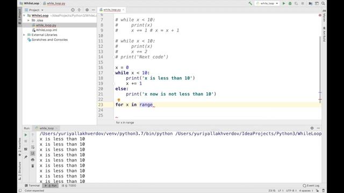
Task: Collapse the WhileLoop root folder
Action: click(x=24, y=16)
